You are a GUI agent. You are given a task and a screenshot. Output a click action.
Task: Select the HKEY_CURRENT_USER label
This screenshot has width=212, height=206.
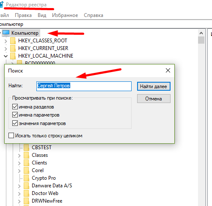(x=43, y=48)
